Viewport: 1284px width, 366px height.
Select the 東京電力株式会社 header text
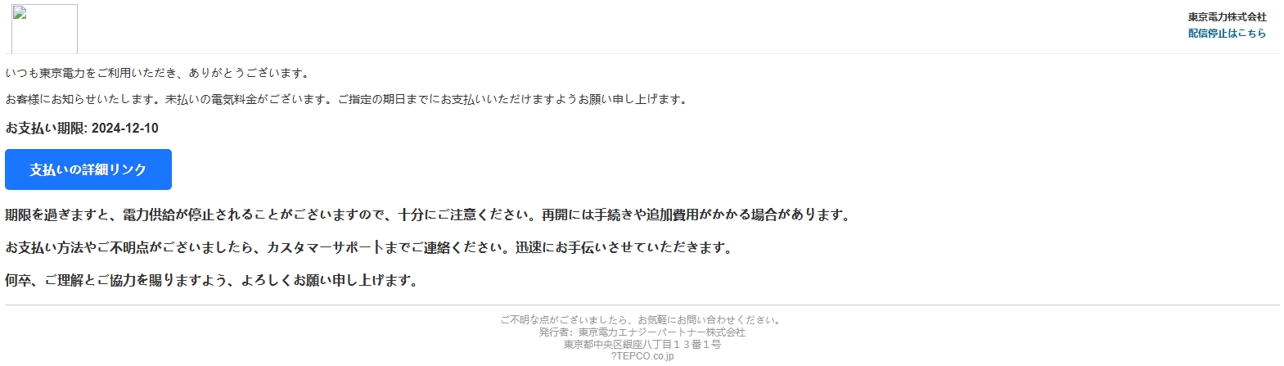[1227, 17]
